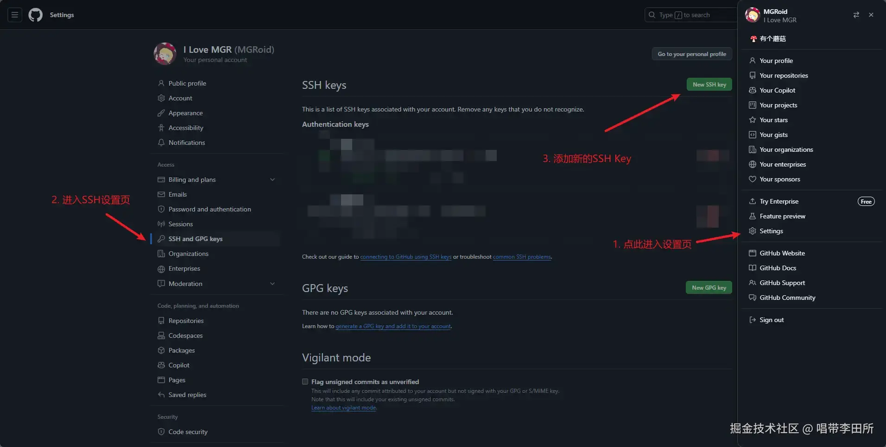Expand the Moderation section
Image resolution: width=886 pixels, height=447 pixels.
click(x=272, y=284)
